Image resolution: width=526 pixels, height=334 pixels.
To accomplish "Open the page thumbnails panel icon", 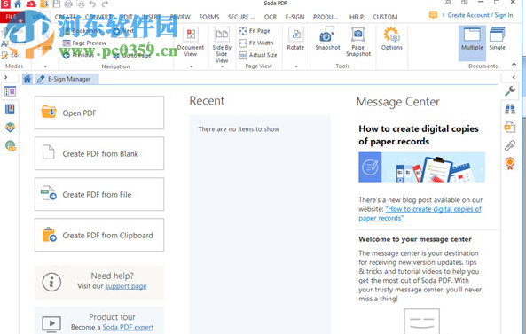I will click(10, 91).
